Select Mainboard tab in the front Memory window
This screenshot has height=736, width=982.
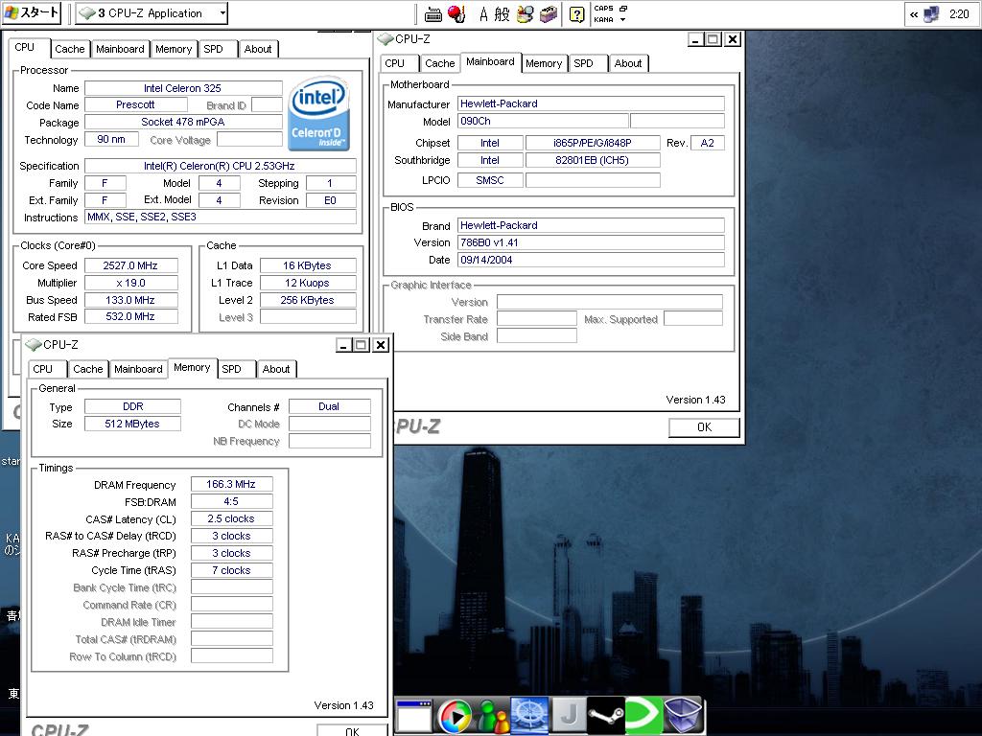[x=138, y=369]
